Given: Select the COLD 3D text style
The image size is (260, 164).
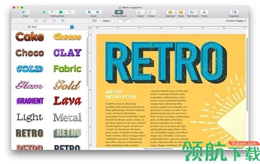Looking at the screenshot, I should [30, 69].
